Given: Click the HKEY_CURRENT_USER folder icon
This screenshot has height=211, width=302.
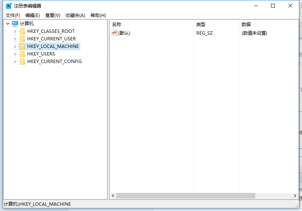Looking at the screenshot, I should (x=22, y=39).
